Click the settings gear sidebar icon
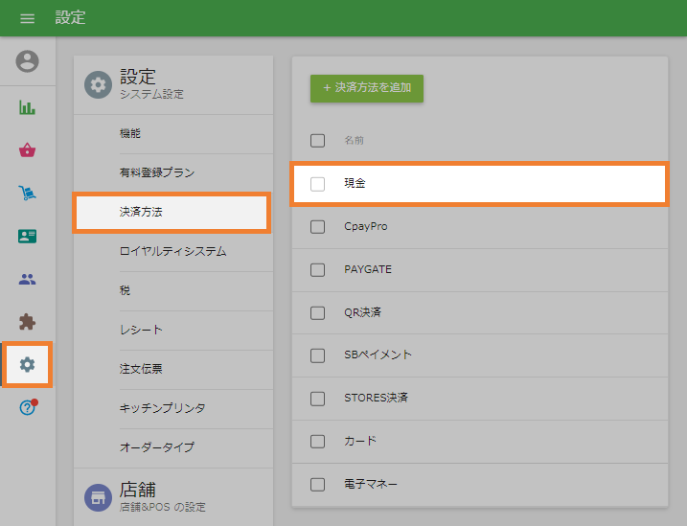 coord(28,365)
